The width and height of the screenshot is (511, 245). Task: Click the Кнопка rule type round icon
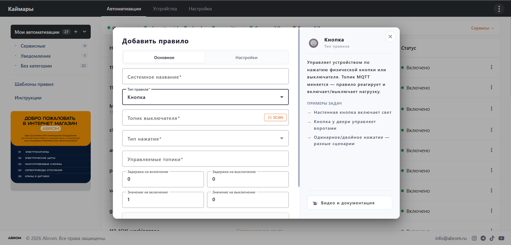pos(314,43)
